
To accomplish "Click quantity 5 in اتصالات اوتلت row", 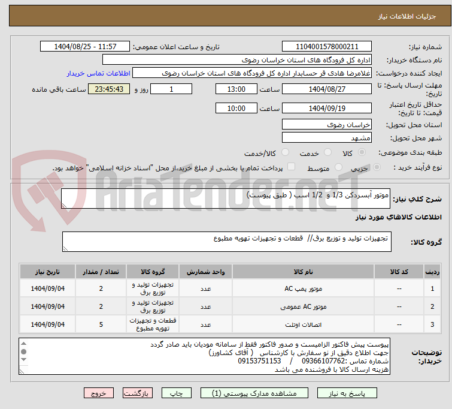I will click(x=101, y=324).
